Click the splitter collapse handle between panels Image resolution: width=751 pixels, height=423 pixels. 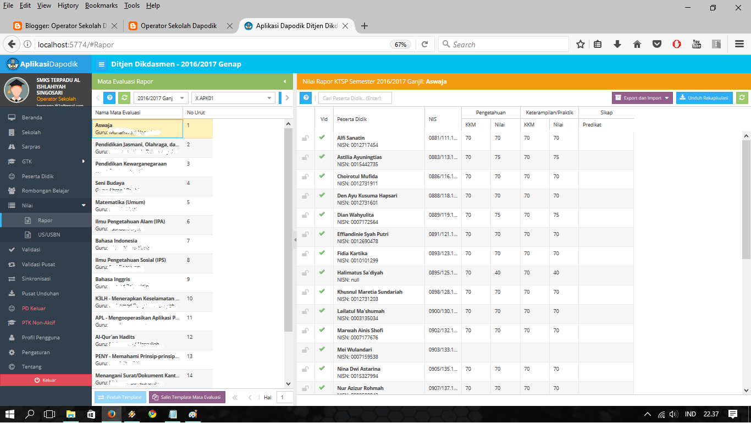(x=295, y=239)
